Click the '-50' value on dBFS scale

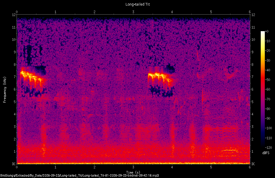point(268,80)
